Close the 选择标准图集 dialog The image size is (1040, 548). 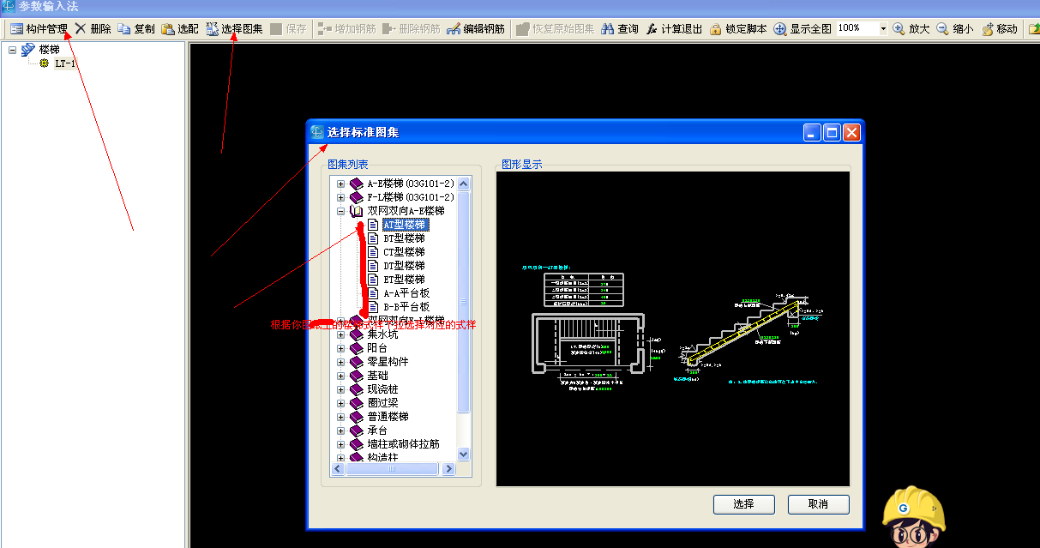pyautogui.click(x=851, y=132)
